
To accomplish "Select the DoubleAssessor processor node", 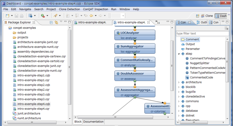I will (135, 76).
